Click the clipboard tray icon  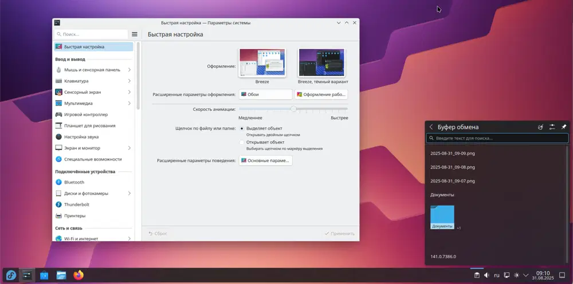coord(477,275)
